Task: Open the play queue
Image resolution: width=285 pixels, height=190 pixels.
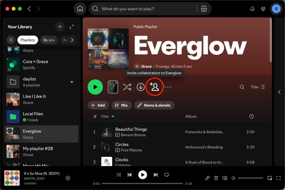Action: tap(216, 178)
